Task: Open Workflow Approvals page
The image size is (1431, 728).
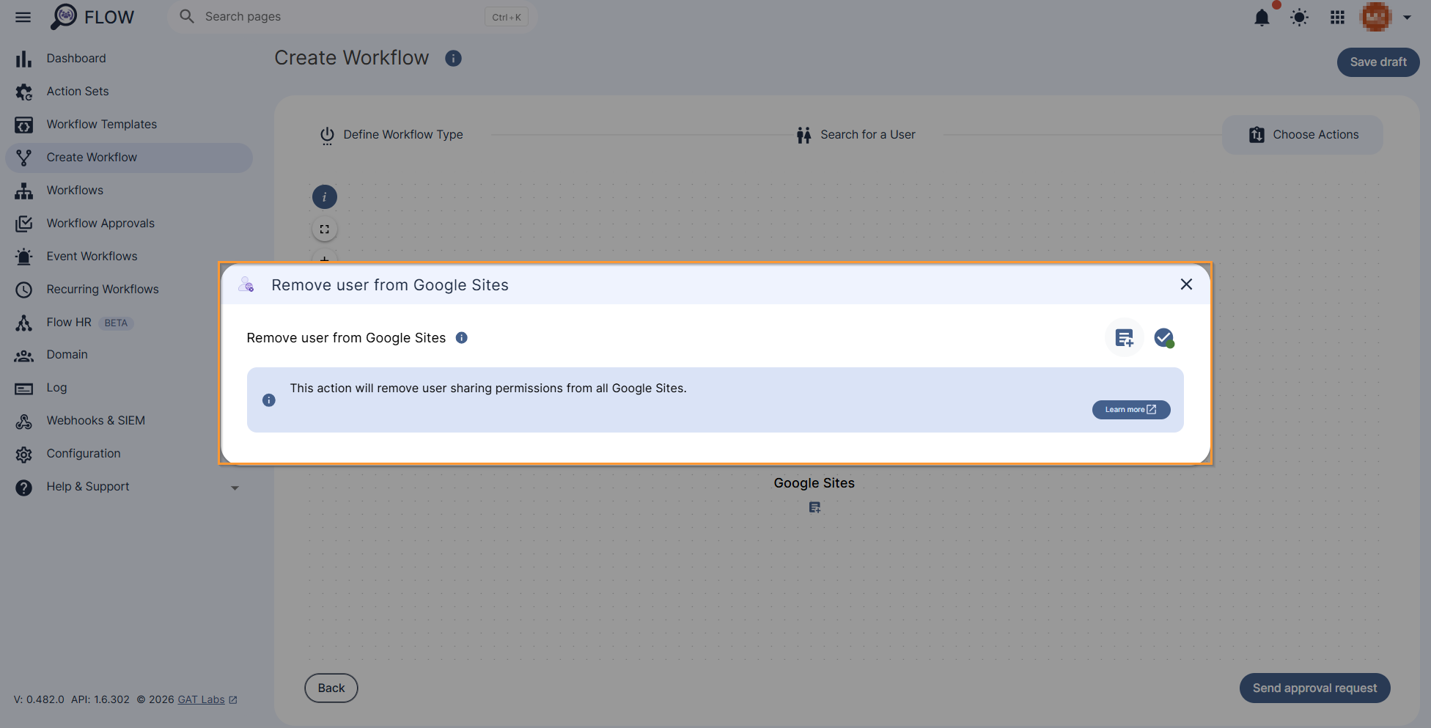Action: tap(100, 223)
